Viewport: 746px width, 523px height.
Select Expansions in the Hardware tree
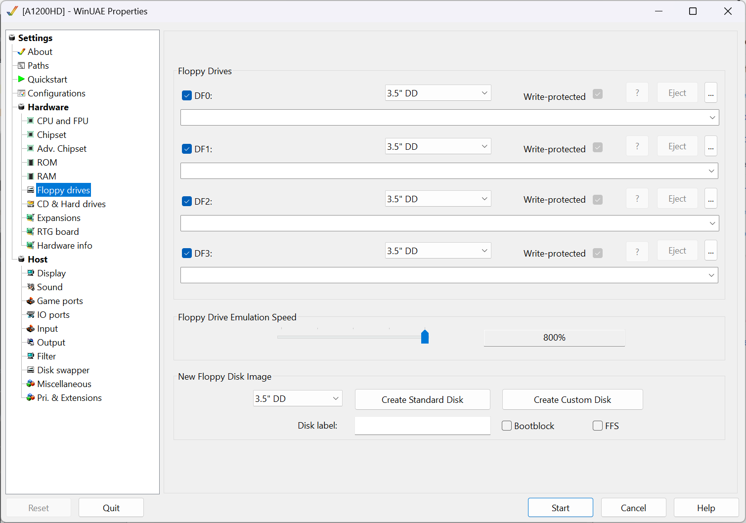pos(58,218)
